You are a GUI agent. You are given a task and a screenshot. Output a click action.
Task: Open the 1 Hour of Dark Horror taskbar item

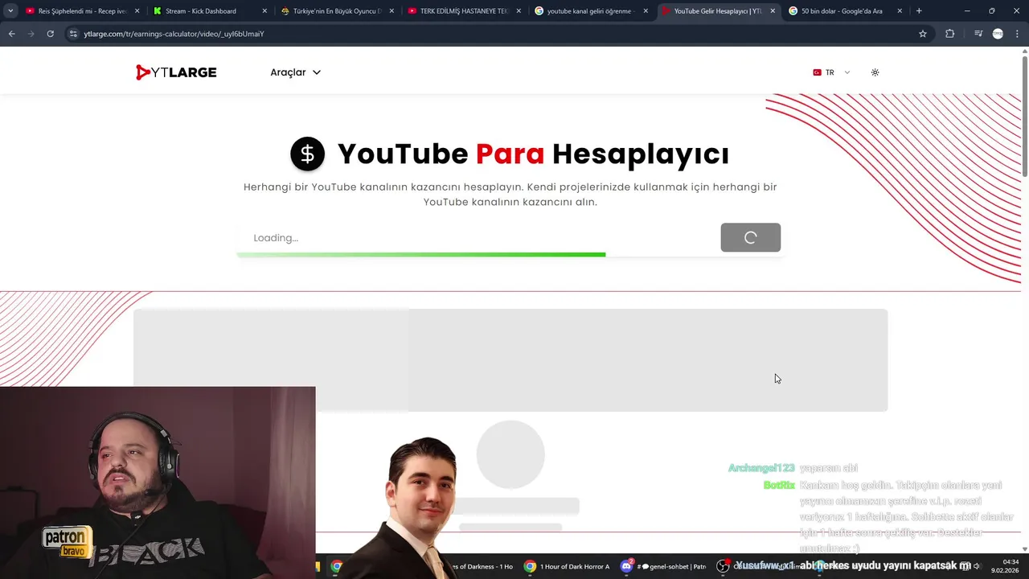(568, 566)
